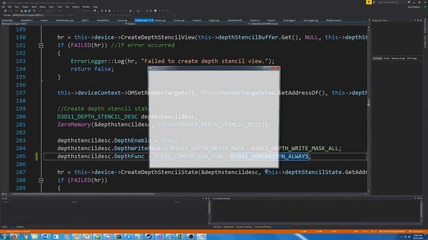Click the yellow notification flag icon
Screen dimensions: 428x240
point(368,2)
